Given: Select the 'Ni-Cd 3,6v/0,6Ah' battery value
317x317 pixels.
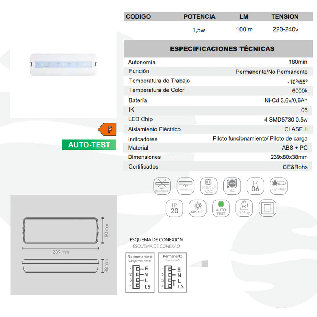Looking at the screenshot, I should (x=286, y=100).
